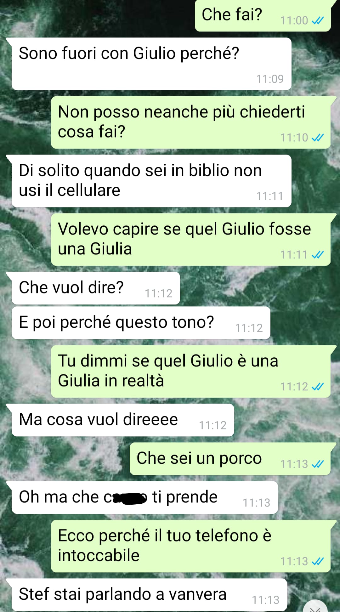Select 'Di solito quando sei in biblio' message
This screenshot has height=612, width=340.
click(151, 181)
